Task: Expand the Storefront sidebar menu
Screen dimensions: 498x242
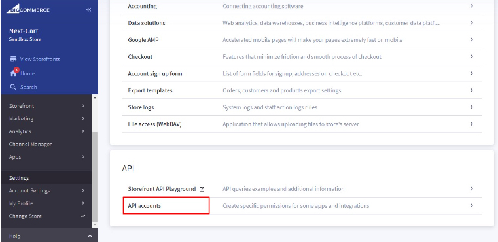Action: tap(46, 106)
